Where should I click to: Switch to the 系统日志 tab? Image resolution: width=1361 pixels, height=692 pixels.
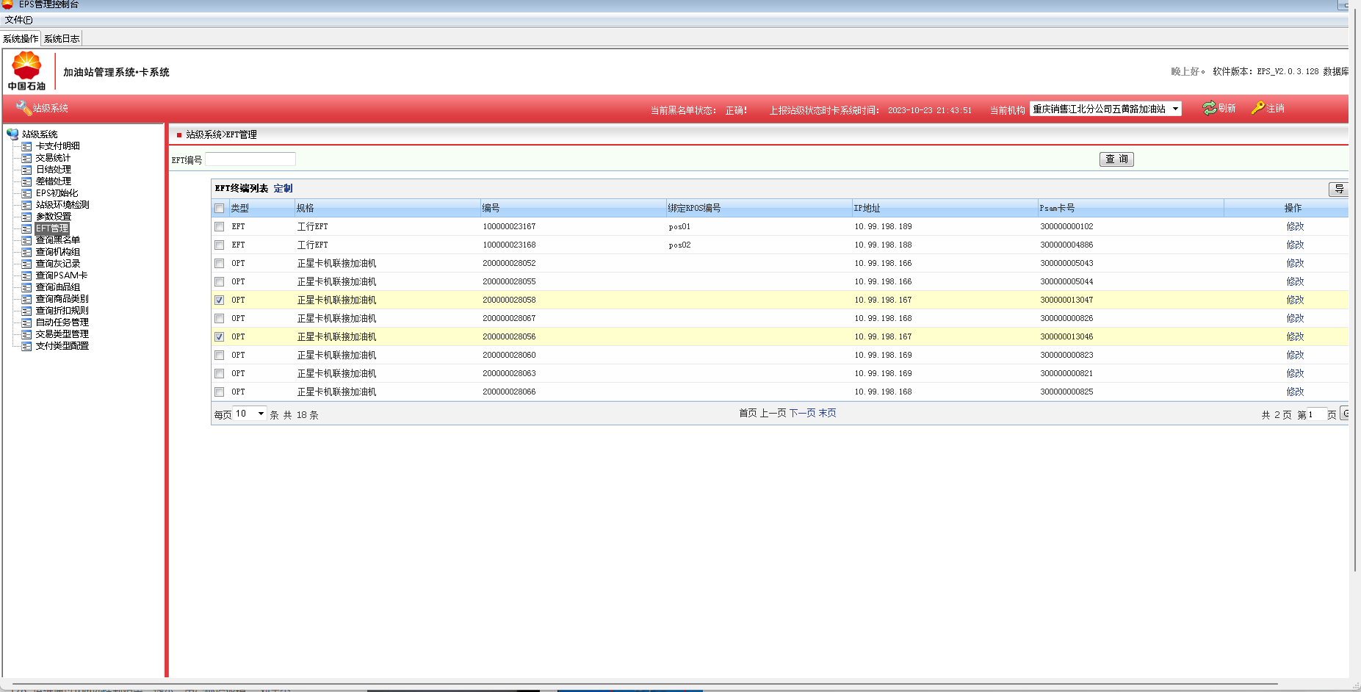click(x=62, y=39)
